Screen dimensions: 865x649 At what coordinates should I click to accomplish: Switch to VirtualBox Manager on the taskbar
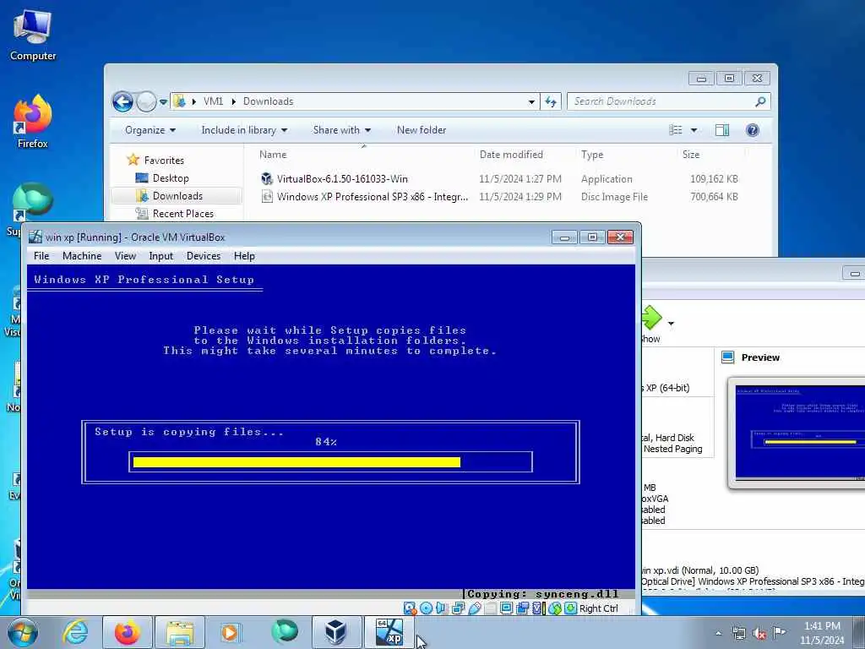click(x=336, y=632)
